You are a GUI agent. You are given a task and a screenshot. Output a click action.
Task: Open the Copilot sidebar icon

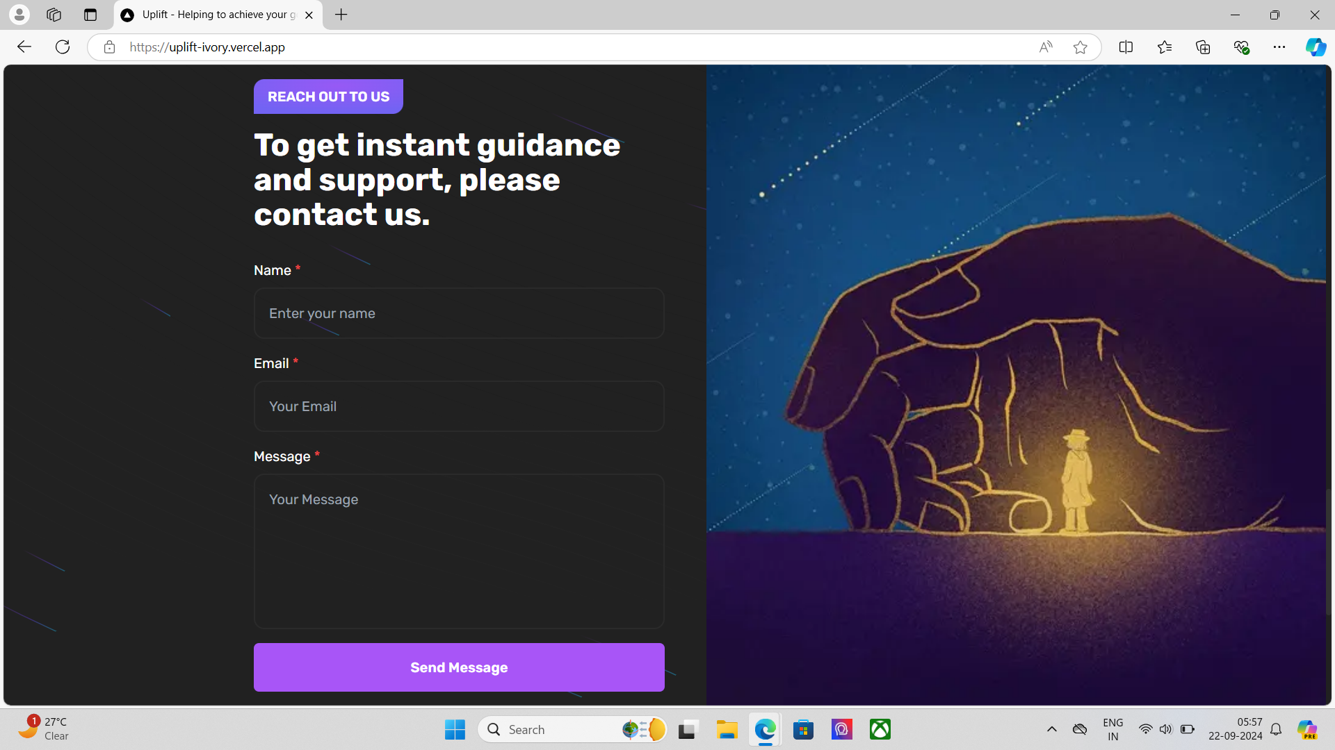click(1315, 47)
